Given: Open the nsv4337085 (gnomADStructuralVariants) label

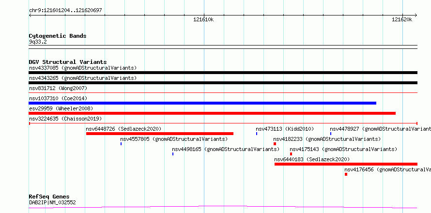Looking at the screenshot, I should (x=83, y=68).
